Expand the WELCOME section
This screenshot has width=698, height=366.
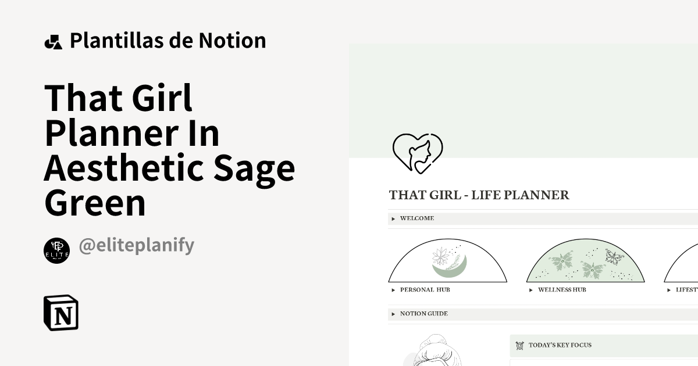pyautogui.click(x=393, y=218)
